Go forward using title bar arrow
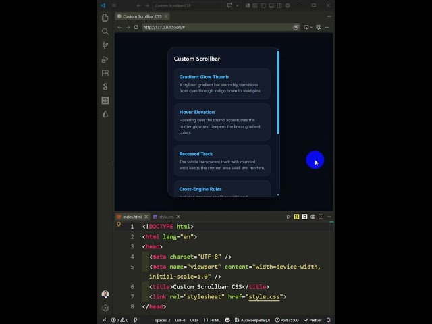The height and width of the screenshot is (324, 432). tap(147, 5)
